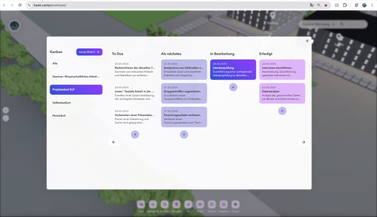
Task: Open the Chrome profile avatar
Action: click(x=364, y=5)
